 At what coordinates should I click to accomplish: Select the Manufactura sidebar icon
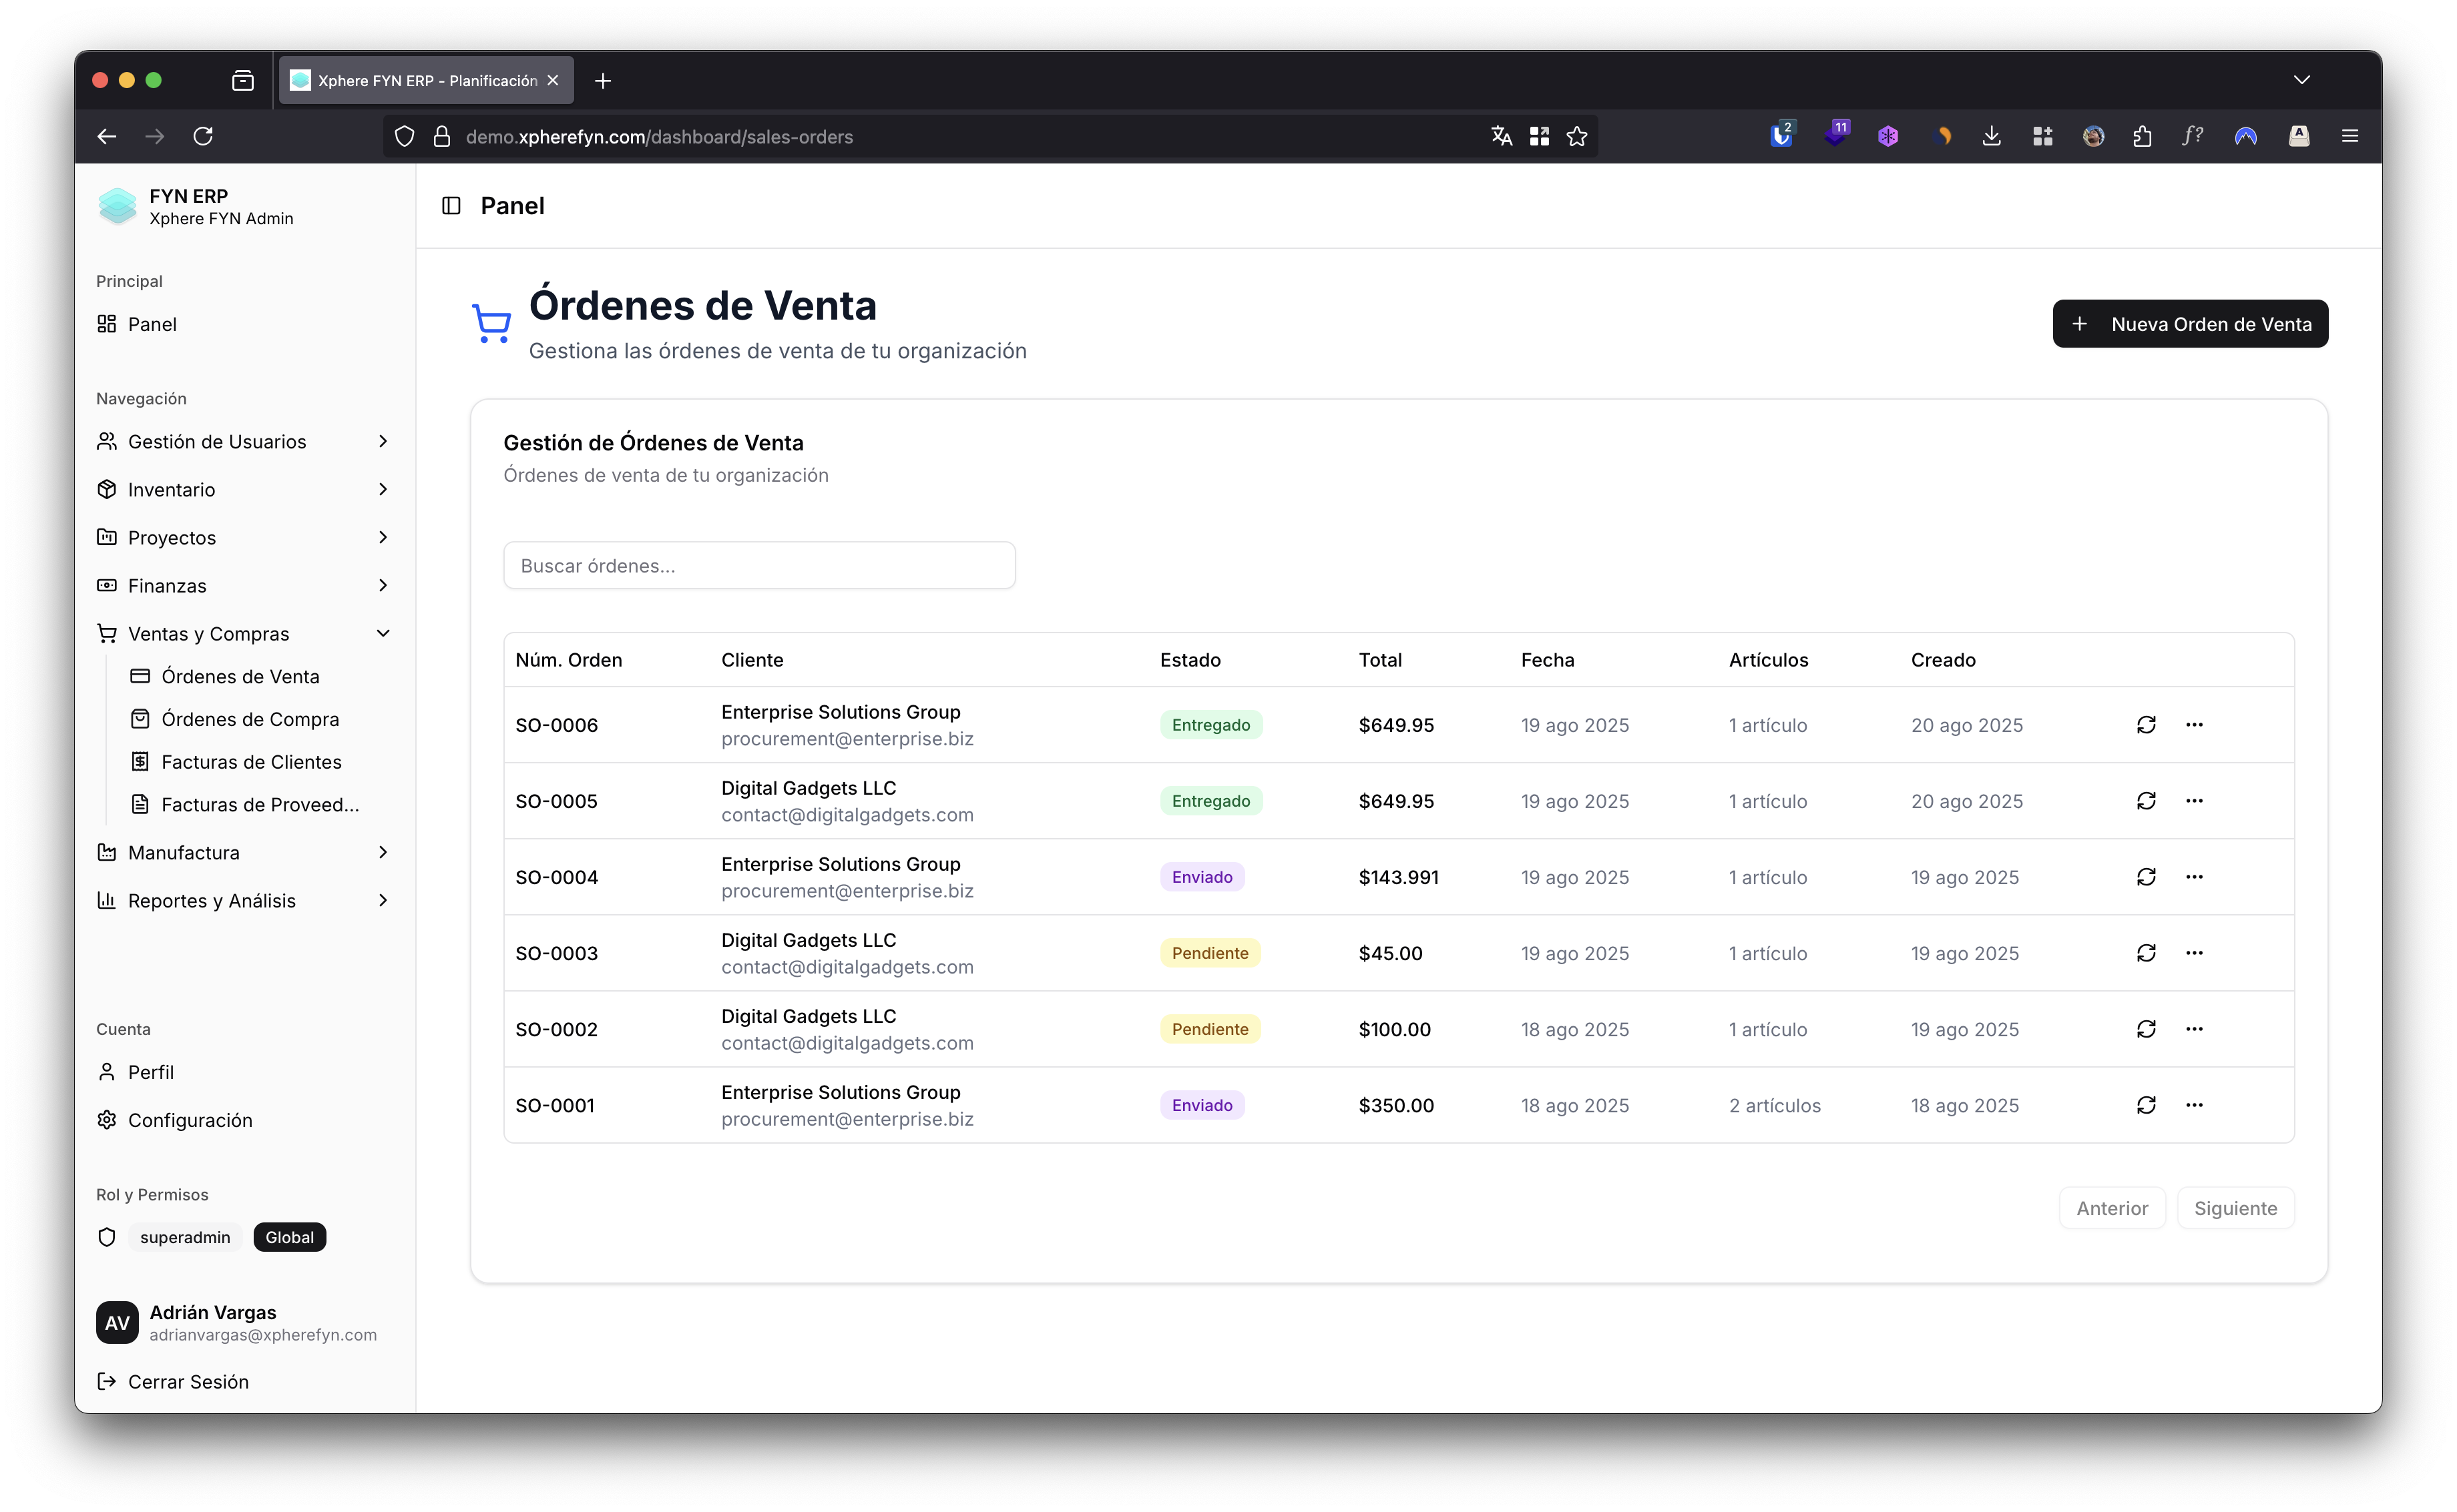(x=106, y=851)
